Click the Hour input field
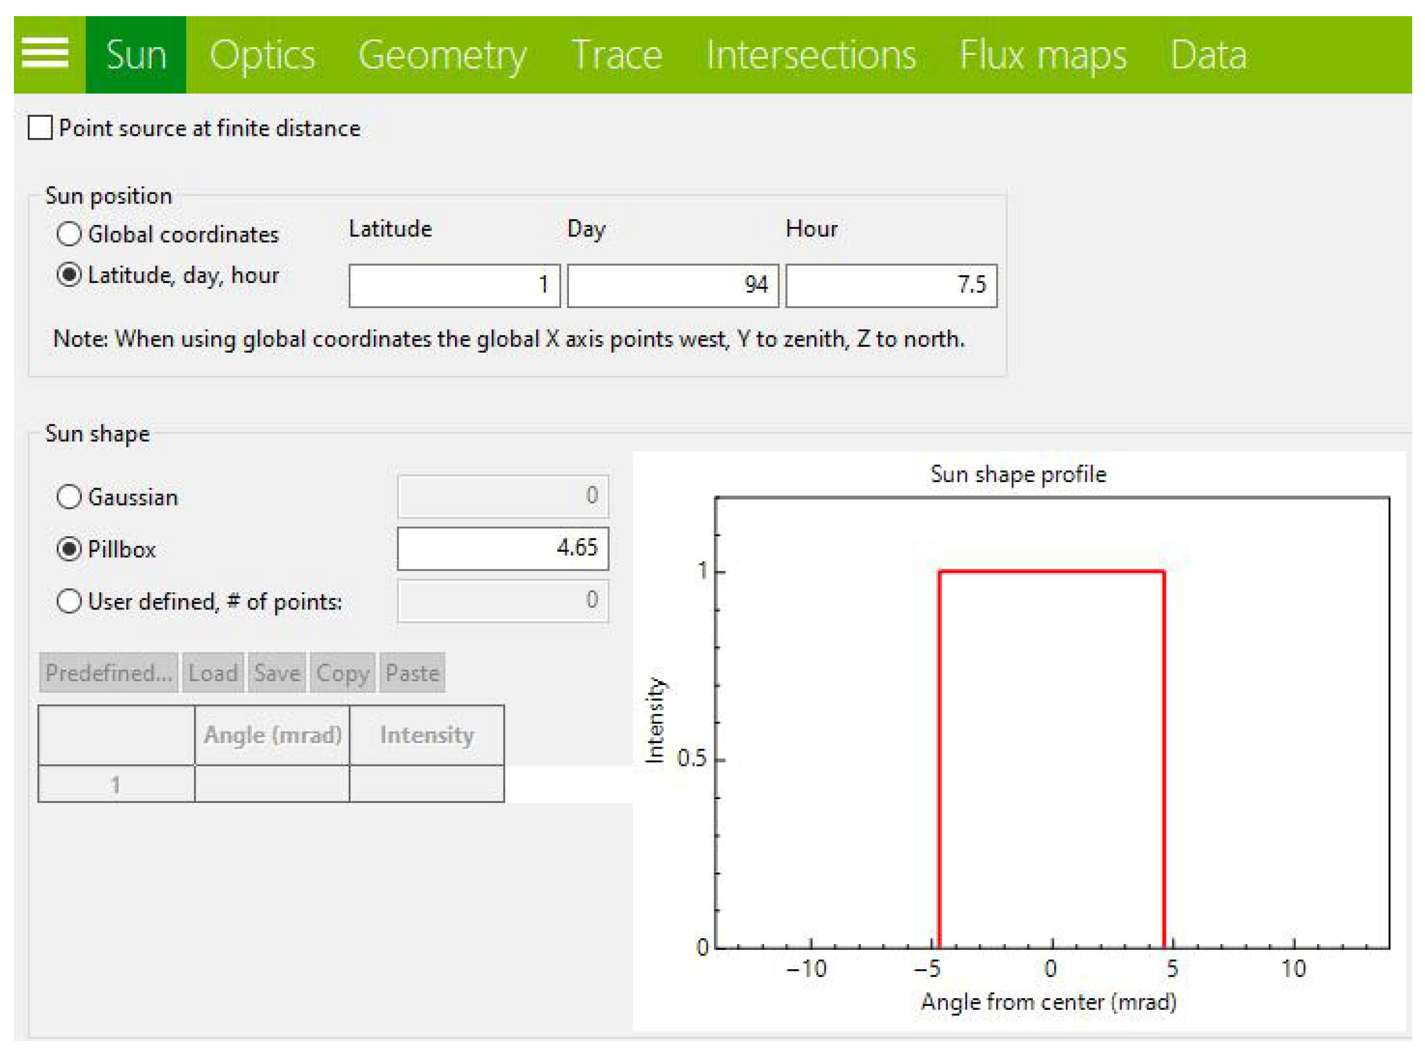 pos(890,285)
